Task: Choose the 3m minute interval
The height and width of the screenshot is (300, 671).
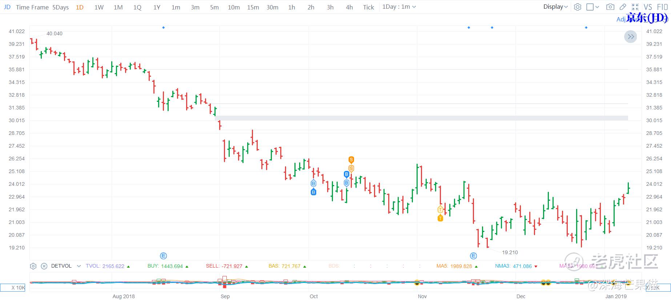Action: [195, 7]
